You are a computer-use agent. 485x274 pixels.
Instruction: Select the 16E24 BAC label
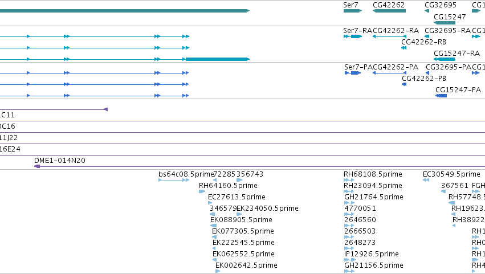coord(10,149)
